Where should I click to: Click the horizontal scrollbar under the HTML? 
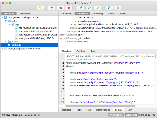[100, 106]
